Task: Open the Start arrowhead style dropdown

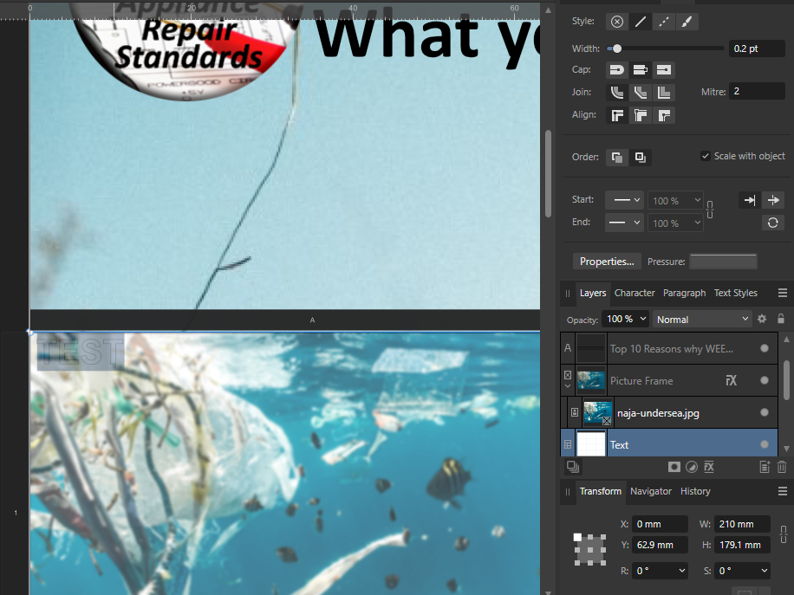Action: pos(624,200)
